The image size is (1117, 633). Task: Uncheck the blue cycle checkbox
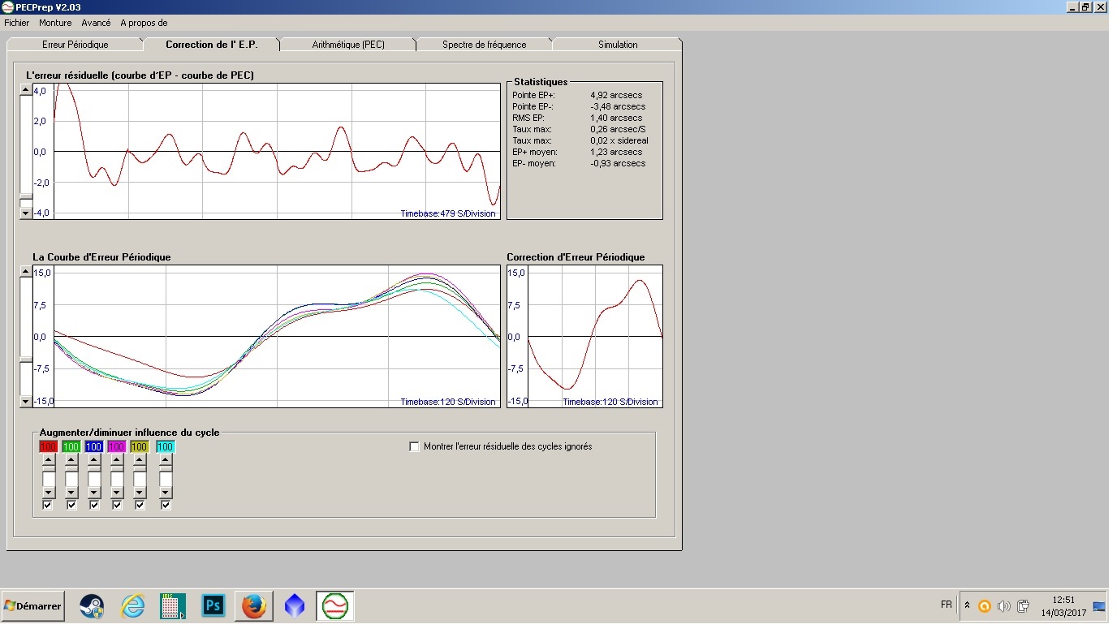[94, 505]
